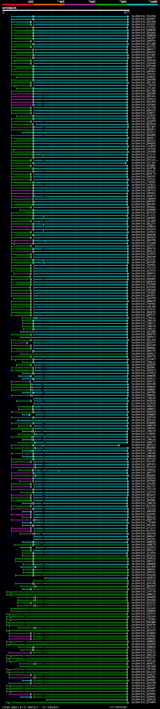Select hit label UniRef100_Q307Z2

point(143,47)
